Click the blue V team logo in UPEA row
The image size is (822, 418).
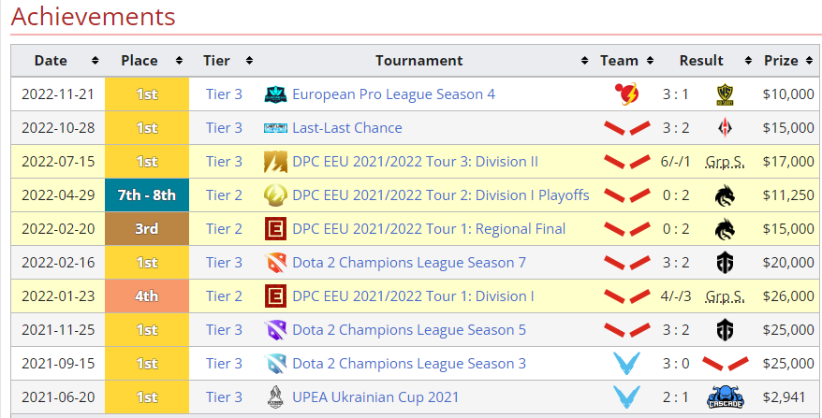click(x=627, y=397)
